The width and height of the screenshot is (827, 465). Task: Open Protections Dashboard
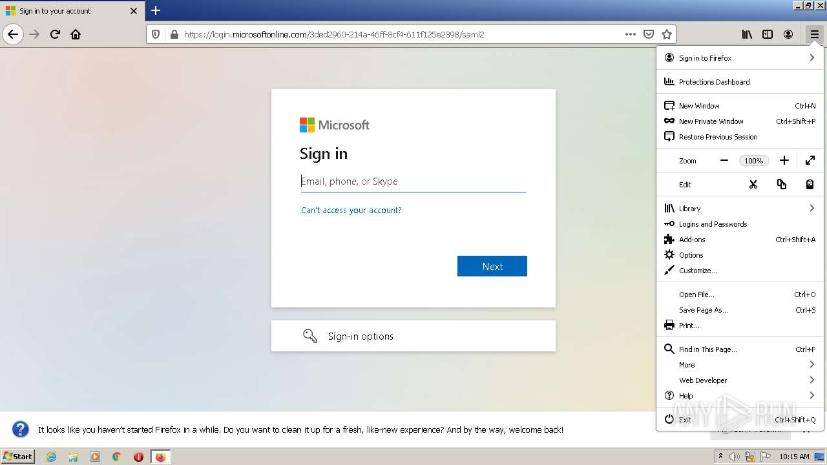tap(740, 82)
